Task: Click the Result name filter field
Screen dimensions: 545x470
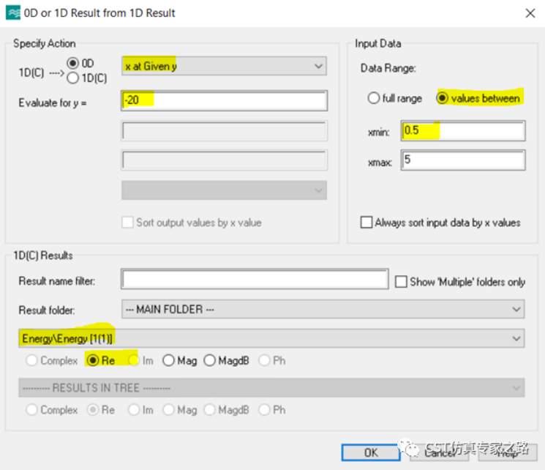Action: (255, 279)
